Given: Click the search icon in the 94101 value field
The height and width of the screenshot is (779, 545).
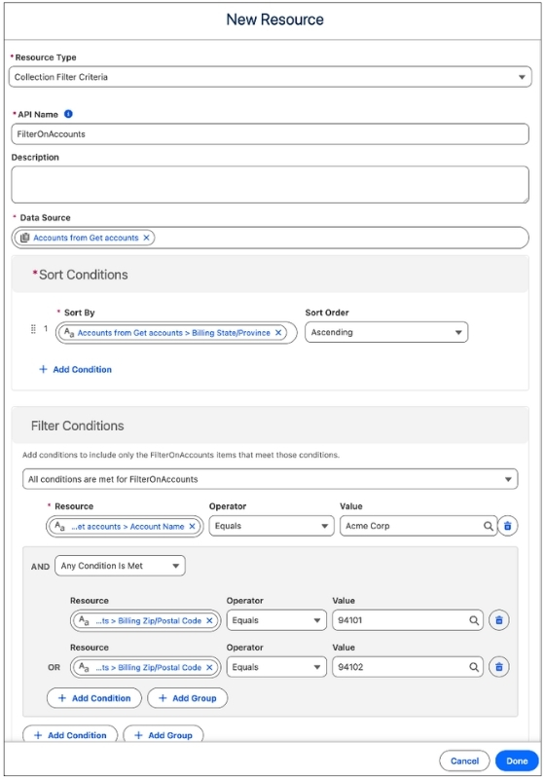Looking at the screenshot, I should pos(474,620).
